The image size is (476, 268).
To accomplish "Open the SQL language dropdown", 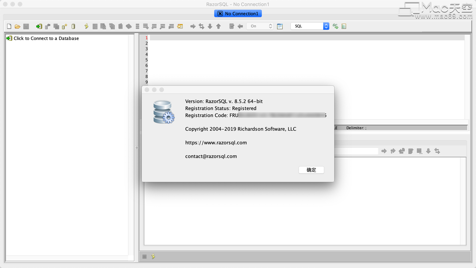I will tap(310, 26).
